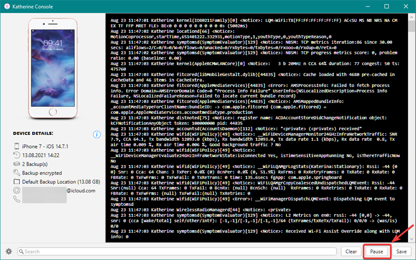
Task: Click the key icon for backup encryption
Action: [17, 173]
